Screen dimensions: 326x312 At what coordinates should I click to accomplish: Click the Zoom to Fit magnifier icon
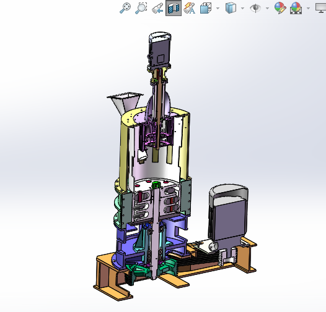(125, 8)
